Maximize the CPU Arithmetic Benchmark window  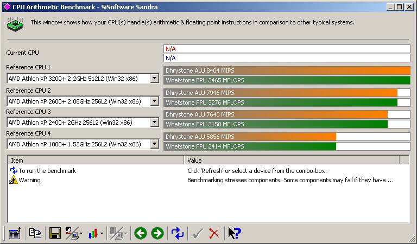pyautogui.click(x=399, y=7)
